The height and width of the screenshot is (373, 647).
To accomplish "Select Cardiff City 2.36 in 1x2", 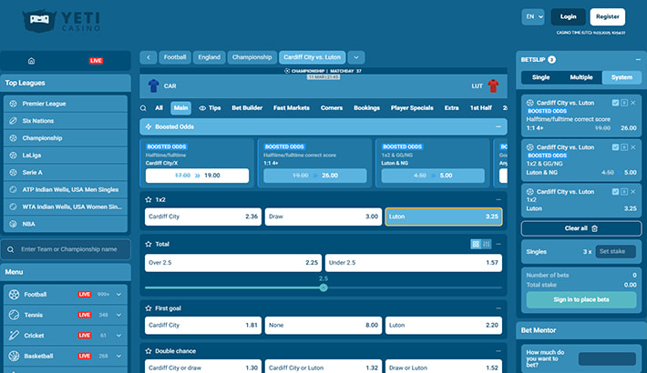I will [x=203, y=217].
